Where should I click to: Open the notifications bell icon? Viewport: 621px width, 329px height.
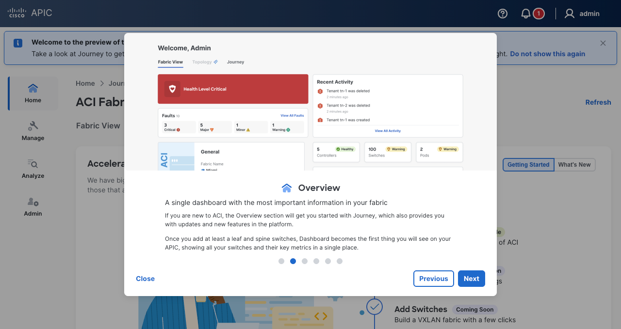click(526, 14)
